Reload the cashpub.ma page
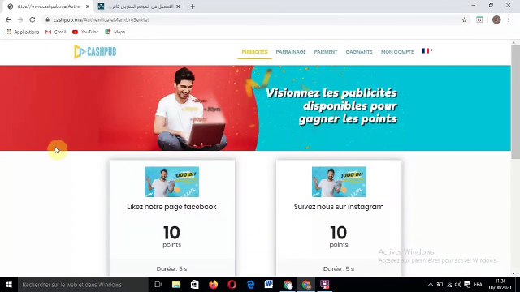Viewport: 520px width, 292px height. [x=32, y=19]
